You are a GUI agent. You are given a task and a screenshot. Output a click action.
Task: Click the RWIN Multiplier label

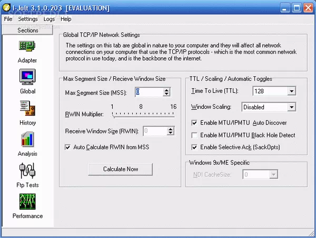click(84, 114)
